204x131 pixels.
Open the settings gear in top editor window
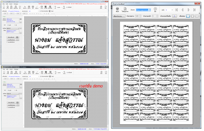(101, 7)
